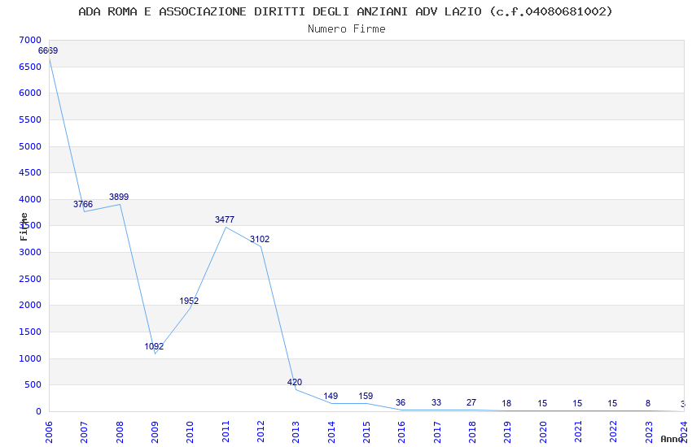Click the 4500 y-axis value
Screen dimensions: 692x447
(30, 172)
